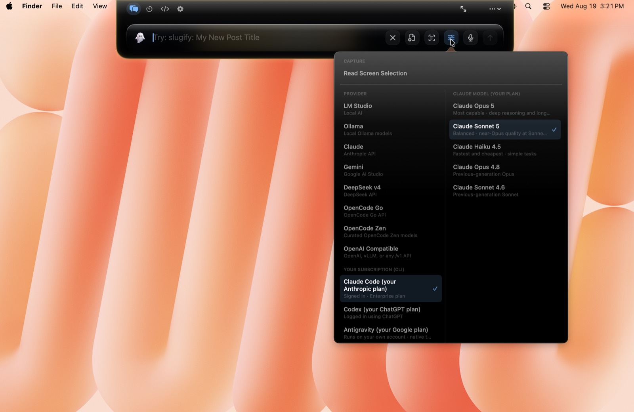
Task: Select the DeepSeek v4 provider
Action: click(x=391, y=191)
